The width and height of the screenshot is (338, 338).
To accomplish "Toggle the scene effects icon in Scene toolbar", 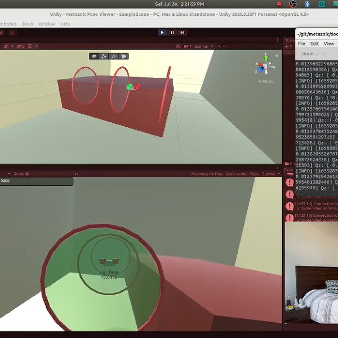I will [6, 46].
